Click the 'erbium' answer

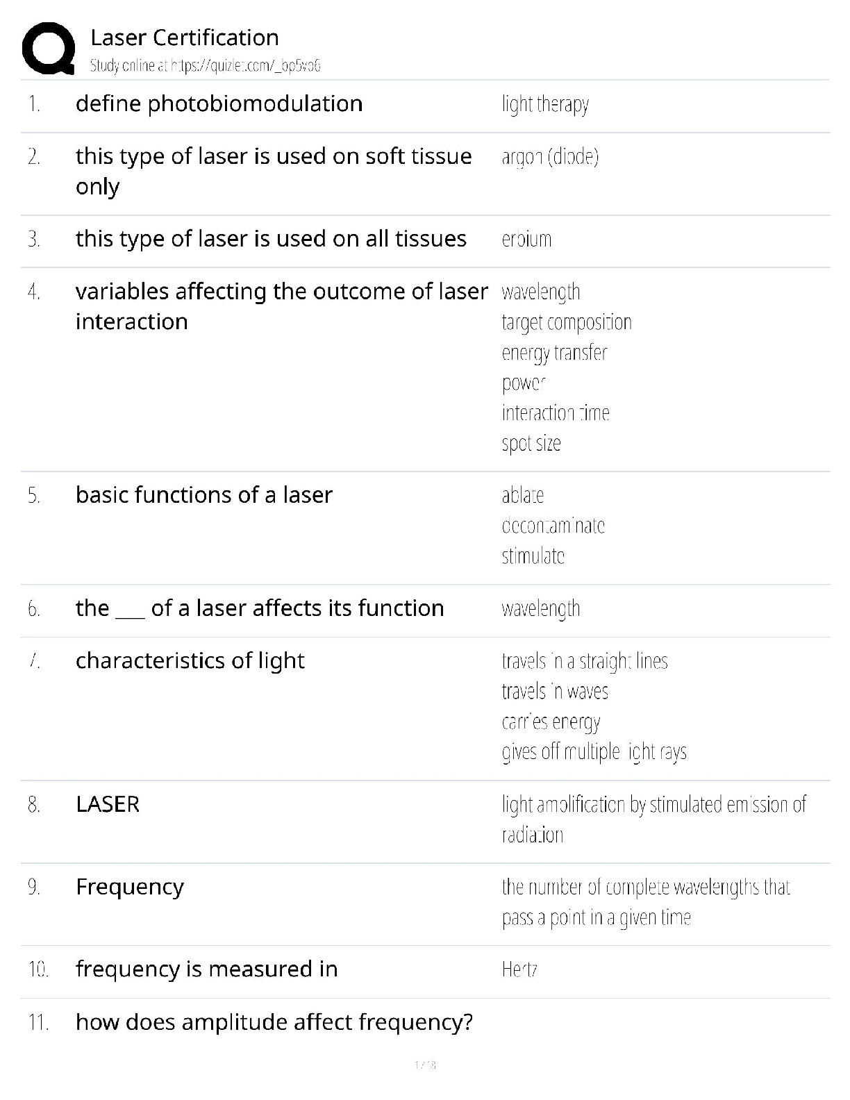coord(526,239)
